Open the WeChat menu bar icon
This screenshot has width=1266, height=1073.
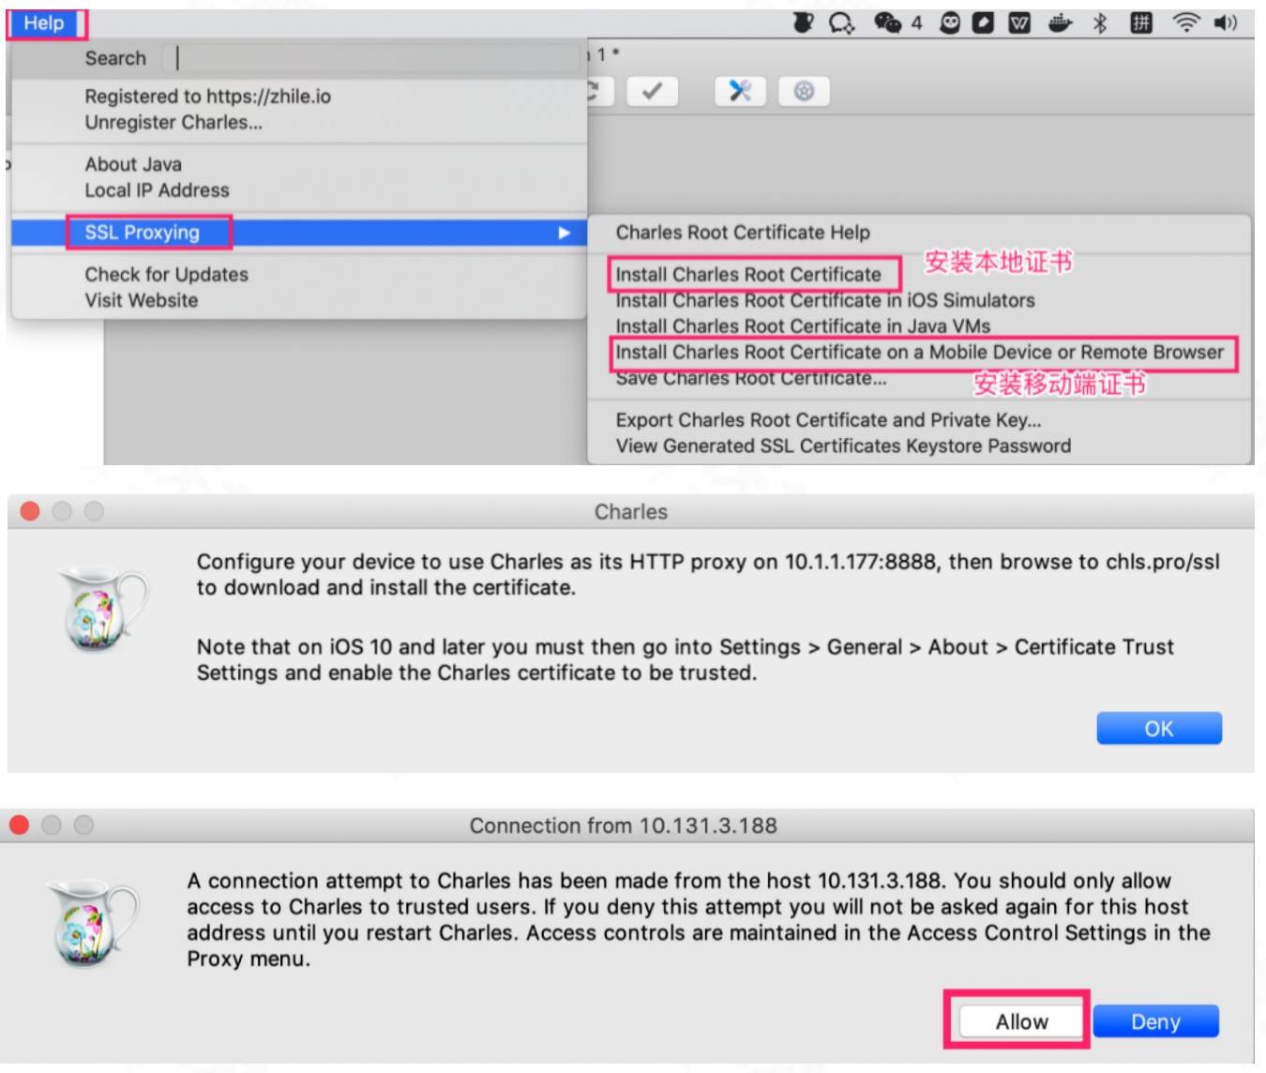(x=887, y=23)
